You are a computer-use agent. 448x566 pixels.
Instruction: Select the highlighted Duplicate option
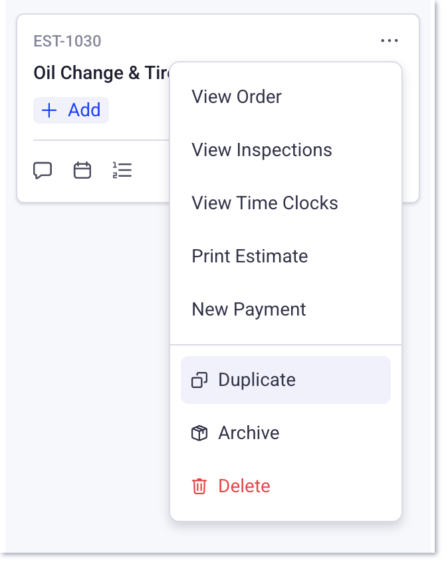[286, 380]
